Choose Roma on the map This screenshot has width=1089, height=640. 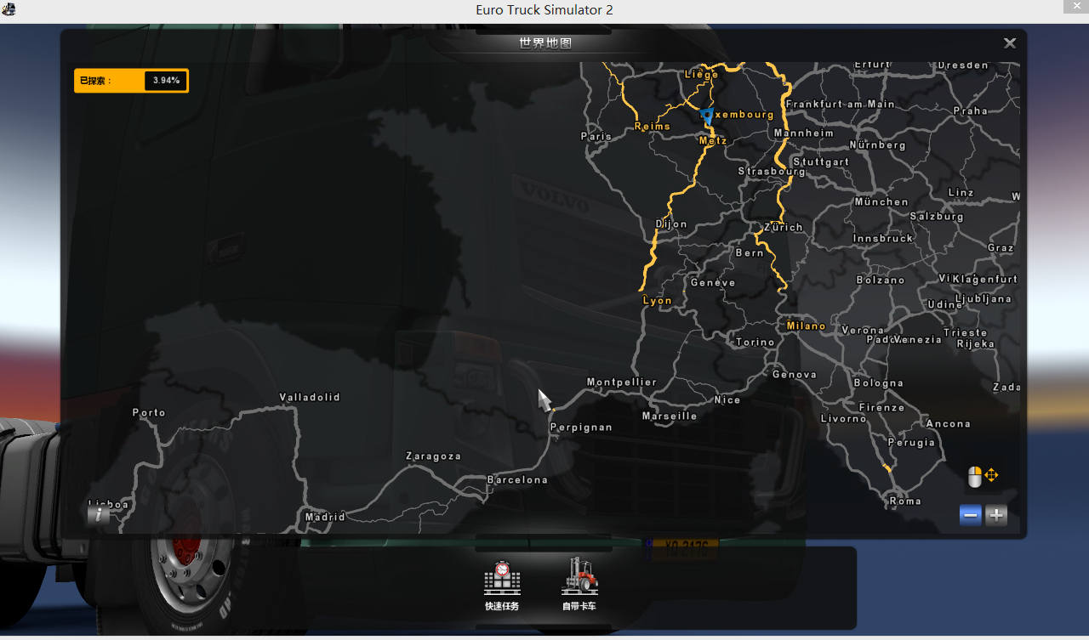[x=905, y=501]
